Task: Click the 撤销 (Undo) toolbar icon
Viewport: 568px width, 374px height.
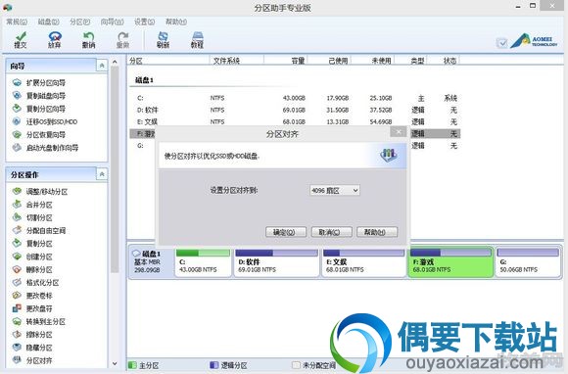Action: [x=88, y=40]
